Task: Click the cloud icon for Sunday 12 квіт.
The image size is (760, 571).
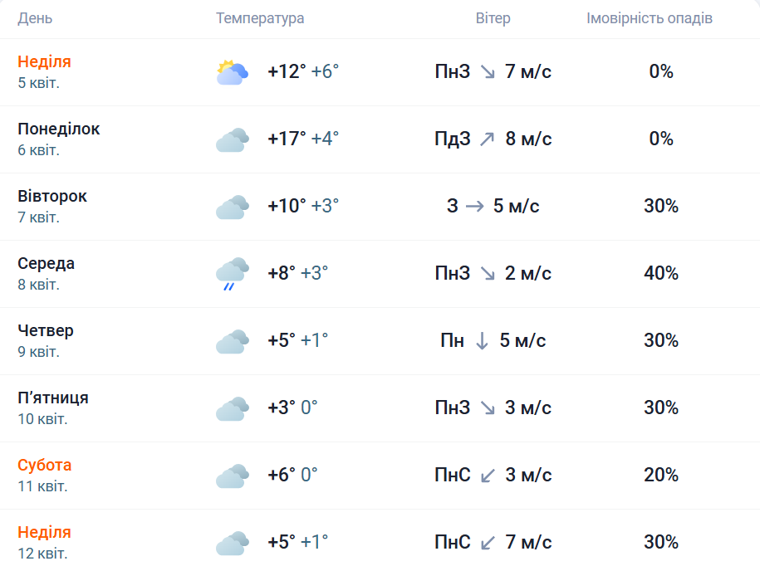Action: point(232,544)
